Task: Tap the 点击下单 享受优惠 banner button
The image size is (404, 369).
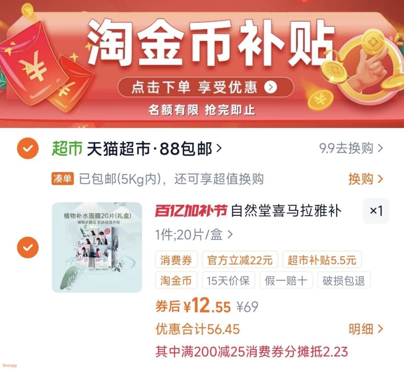Action: pos(205,87)
